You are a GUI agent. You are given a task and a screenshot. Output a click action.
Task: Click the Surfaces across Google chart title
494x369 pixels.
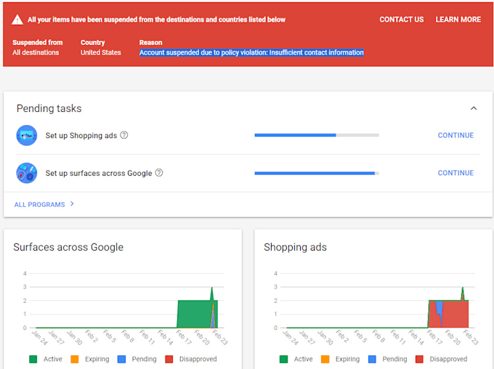pos(68,247)
